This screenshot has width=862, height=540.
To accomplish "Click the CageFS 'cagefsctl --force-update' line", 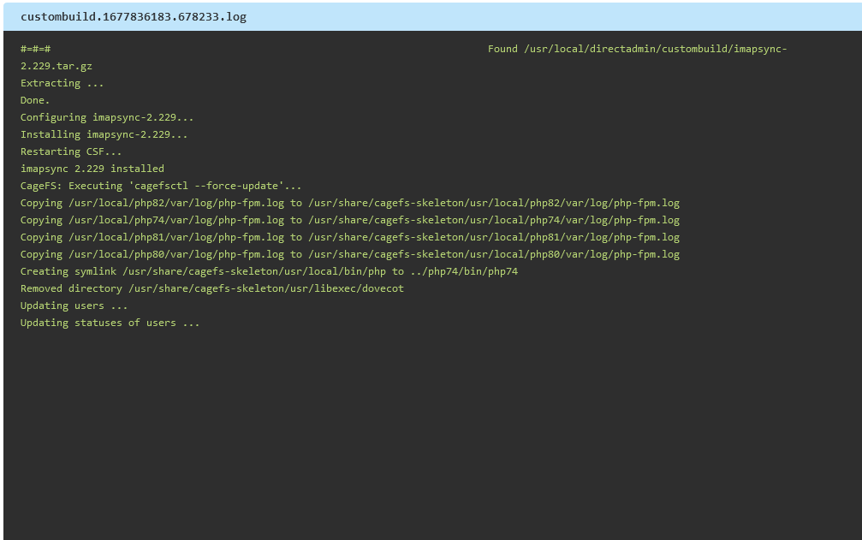I will (161, 186).
